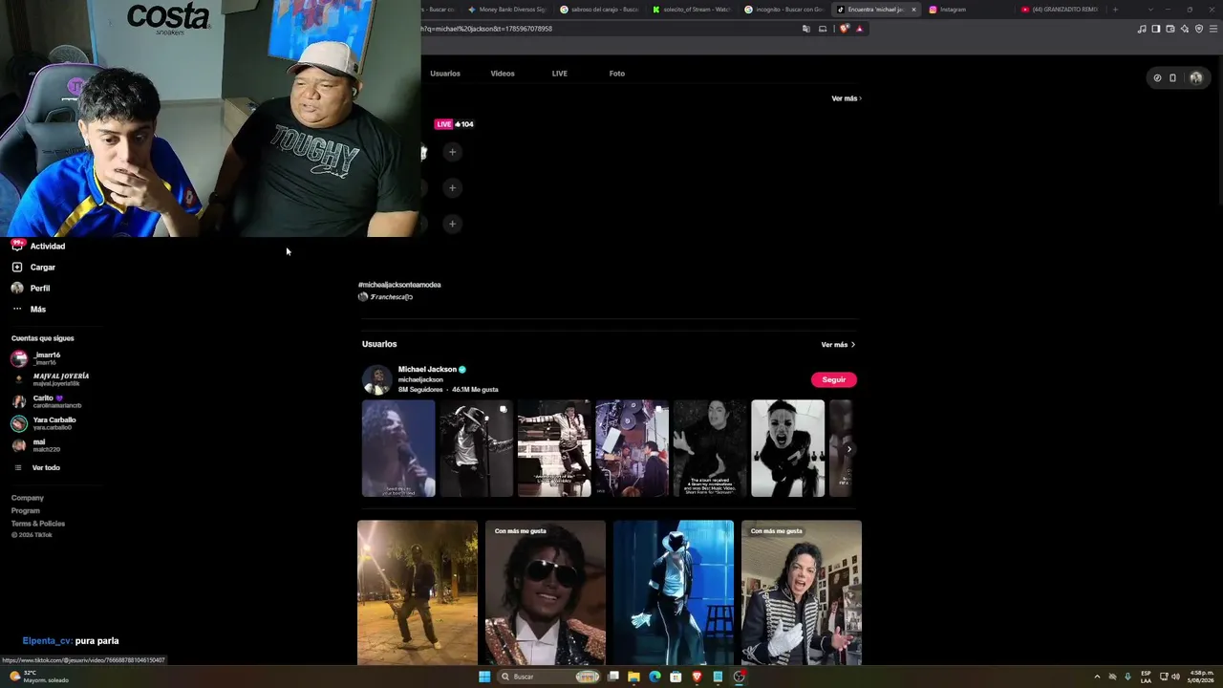Open Microsoft Store from the taskbar
This screenshot has height=688, width=1223.
coord(676,677)
